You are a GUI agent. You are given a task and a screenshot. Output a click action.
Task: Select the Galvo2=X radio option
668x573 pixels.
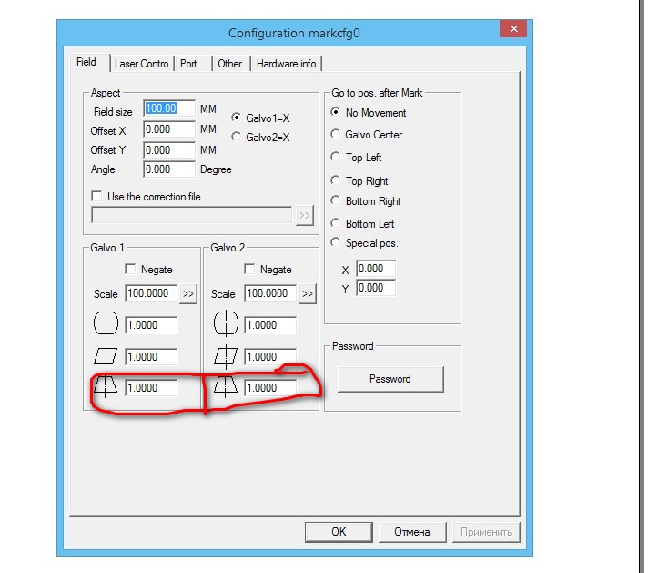tap(238, 137)
